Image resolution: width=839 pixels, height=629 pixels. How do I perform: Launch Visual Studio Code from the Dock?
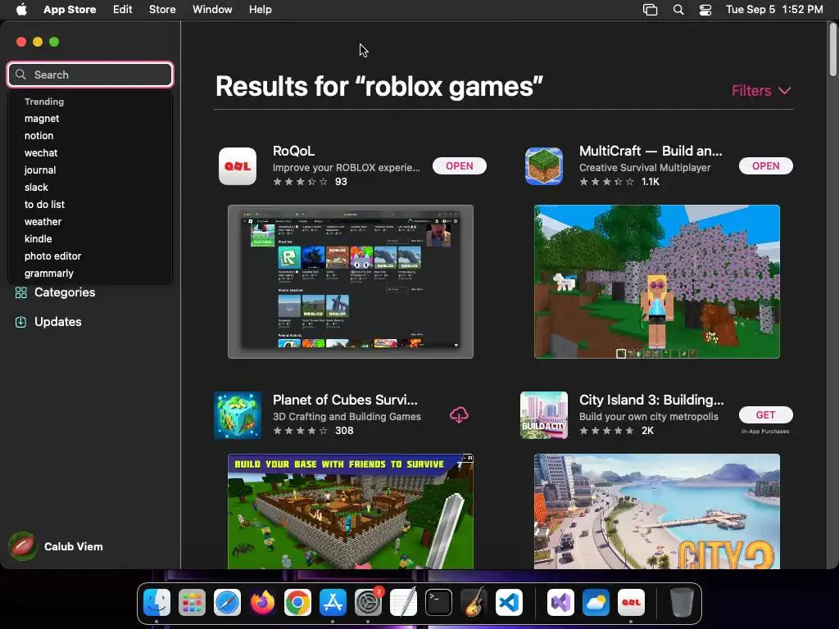click(509, 603)
